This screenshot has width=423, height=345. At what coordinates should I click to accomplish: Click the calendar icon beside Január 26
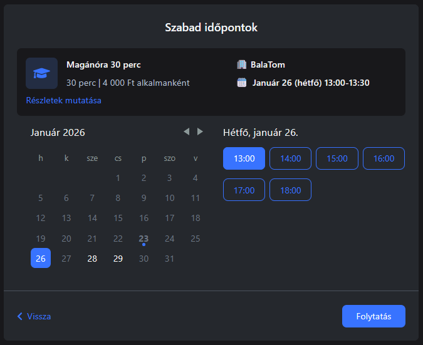pos(241,83)
